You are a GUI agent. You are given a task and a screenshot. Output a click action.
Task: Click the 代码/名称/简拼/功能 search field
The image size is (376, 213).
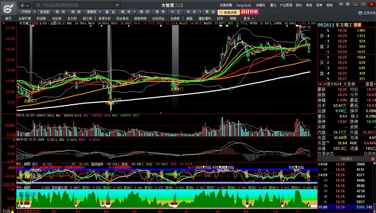(x=77, y=5)
